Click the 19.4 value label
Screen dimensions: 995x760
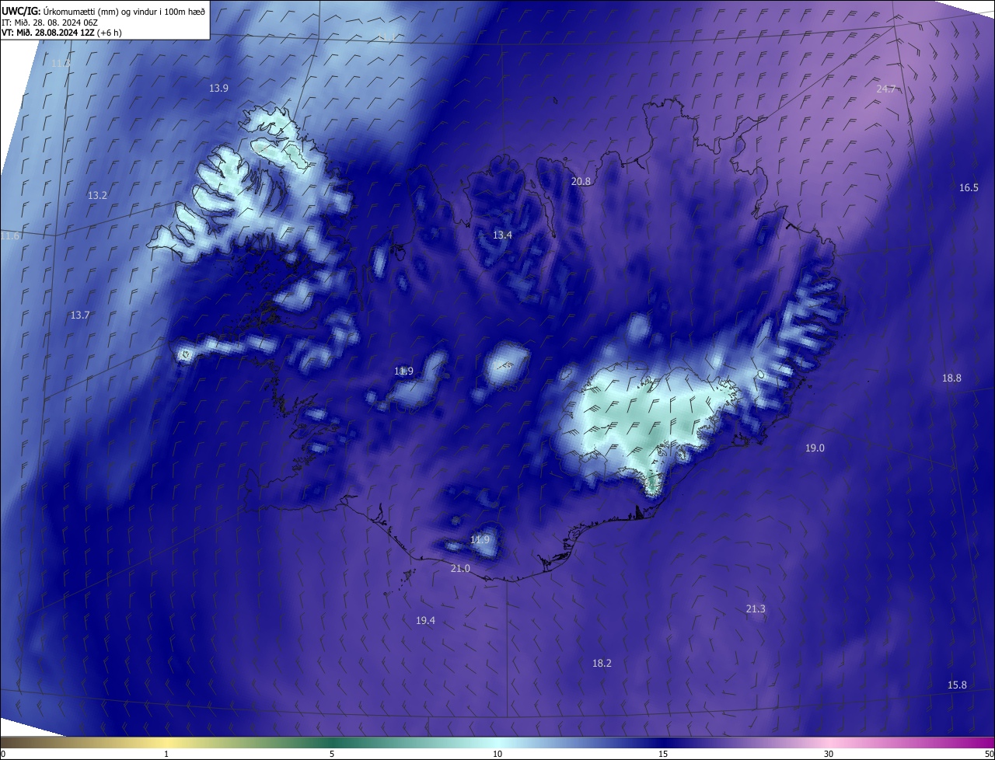[x=425, y=621]
